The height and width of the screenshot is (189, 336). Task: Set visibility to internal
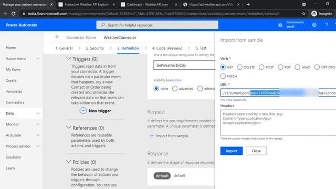[200, 89]
